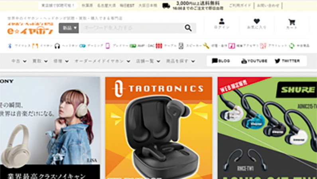Open the お問い合わせ link
The height and width of the screenshot is (179, 317).
point(268,6)
